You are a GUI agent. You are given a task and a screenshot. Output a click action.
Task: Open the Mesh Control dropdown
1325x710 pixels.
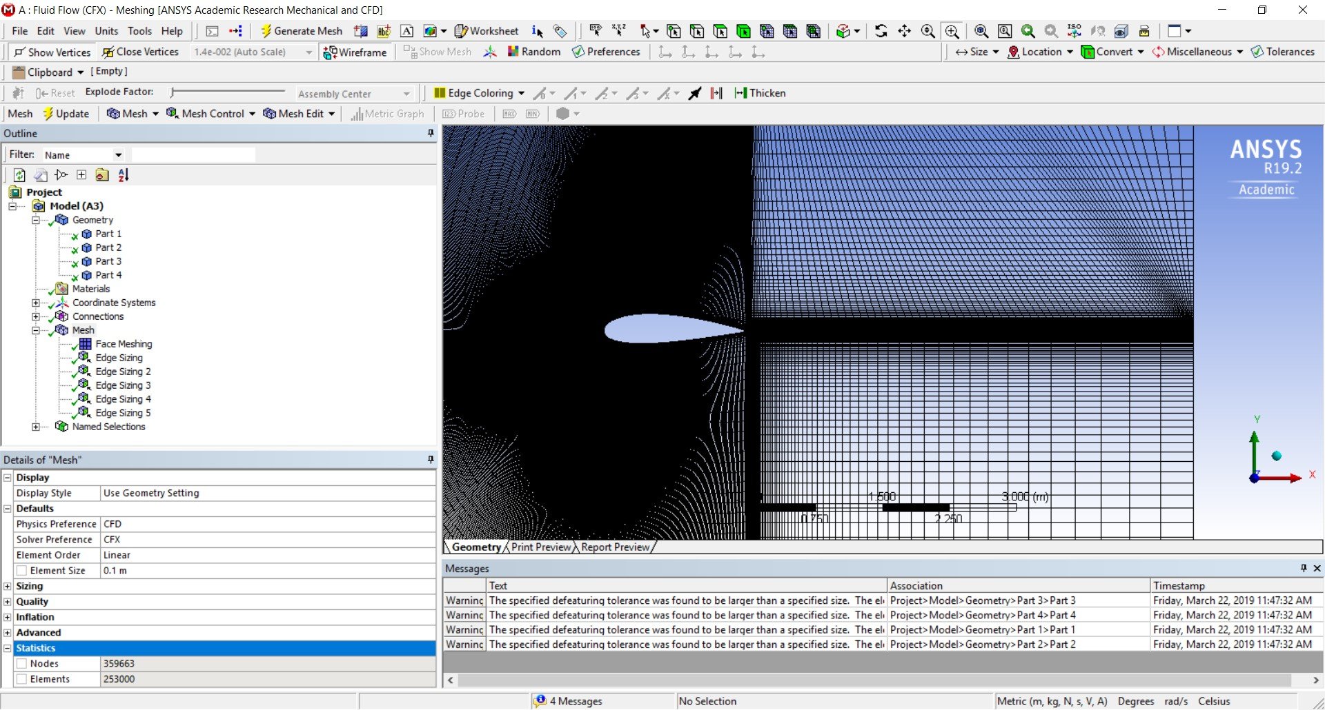(211, 114)
